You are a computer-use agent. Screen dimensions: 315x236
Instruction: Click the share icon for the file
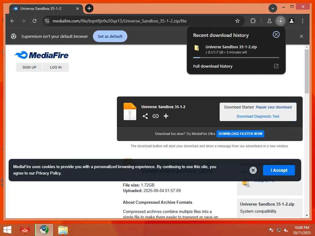(x=145, y=116)
